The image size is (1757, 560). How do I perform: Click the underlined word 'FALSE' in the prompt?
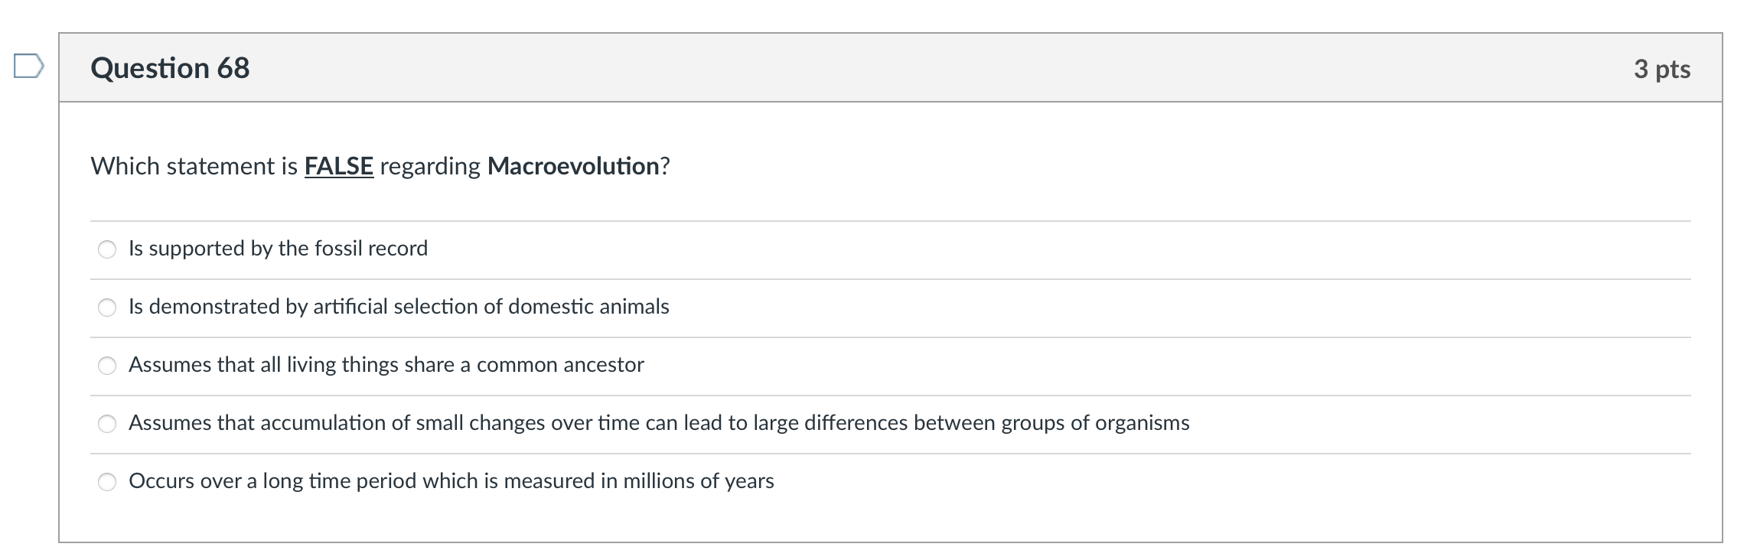click(x=339, y=166)
